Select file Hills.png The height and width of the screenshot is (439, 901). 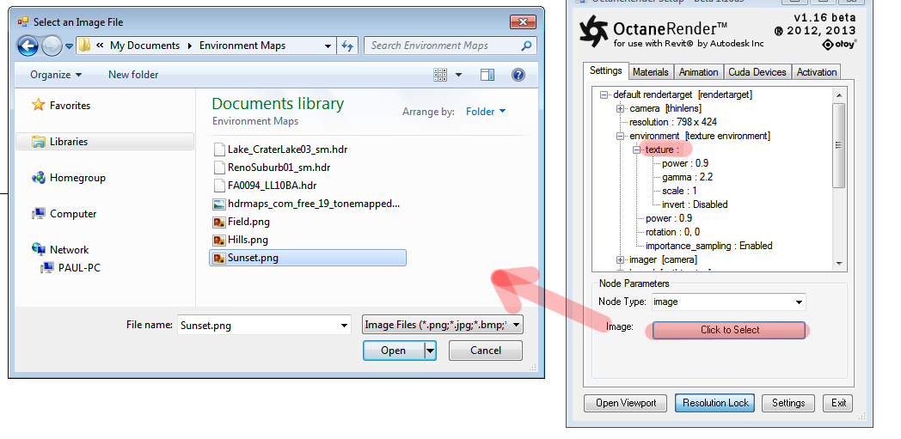(x=241, y=240)
